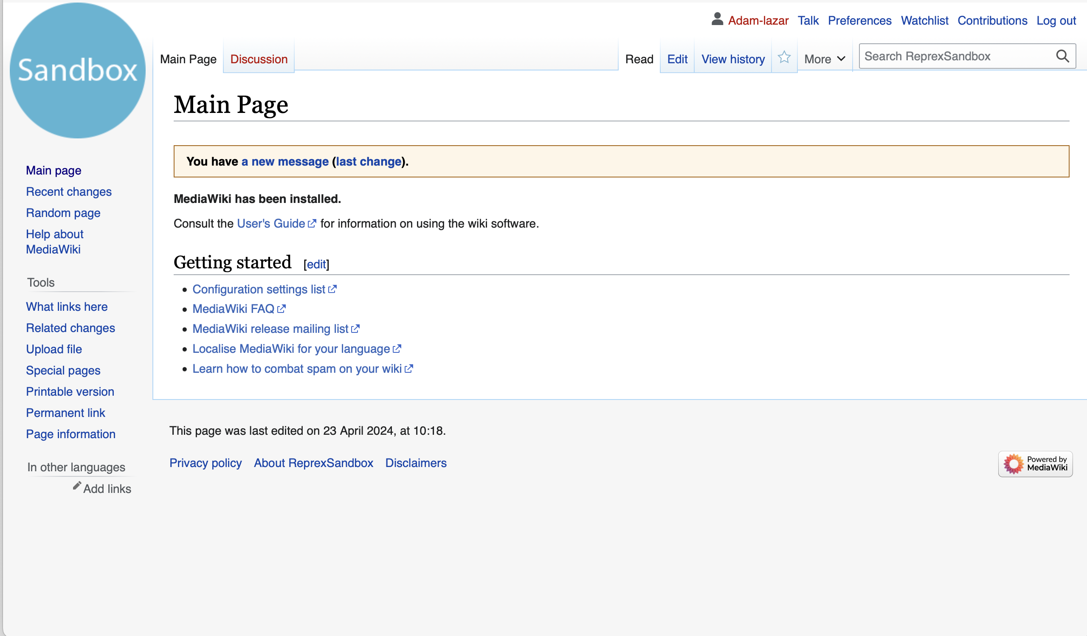Click the Add links pencil icon

coord(77,486)
